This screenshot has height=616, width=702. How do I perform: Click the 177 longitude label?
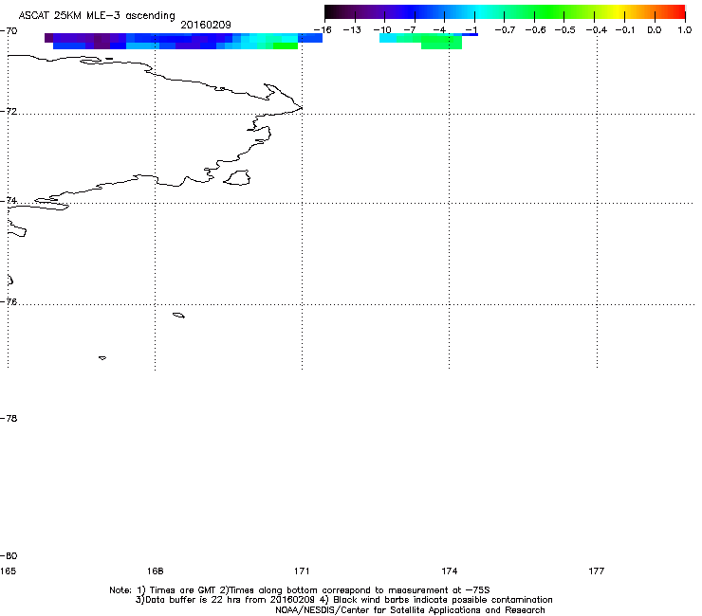click(x=597, y=571)
